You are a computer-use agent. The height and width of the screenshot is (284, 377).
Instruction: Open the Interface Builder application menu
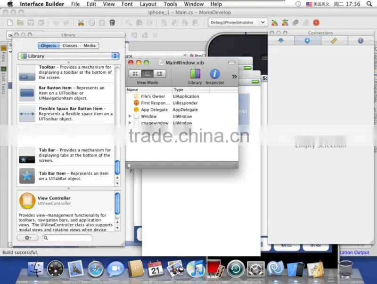[42, 4]
